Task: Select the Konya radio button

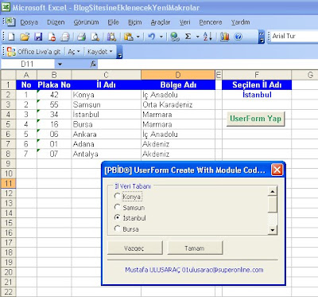Action: tap(117, 196)
